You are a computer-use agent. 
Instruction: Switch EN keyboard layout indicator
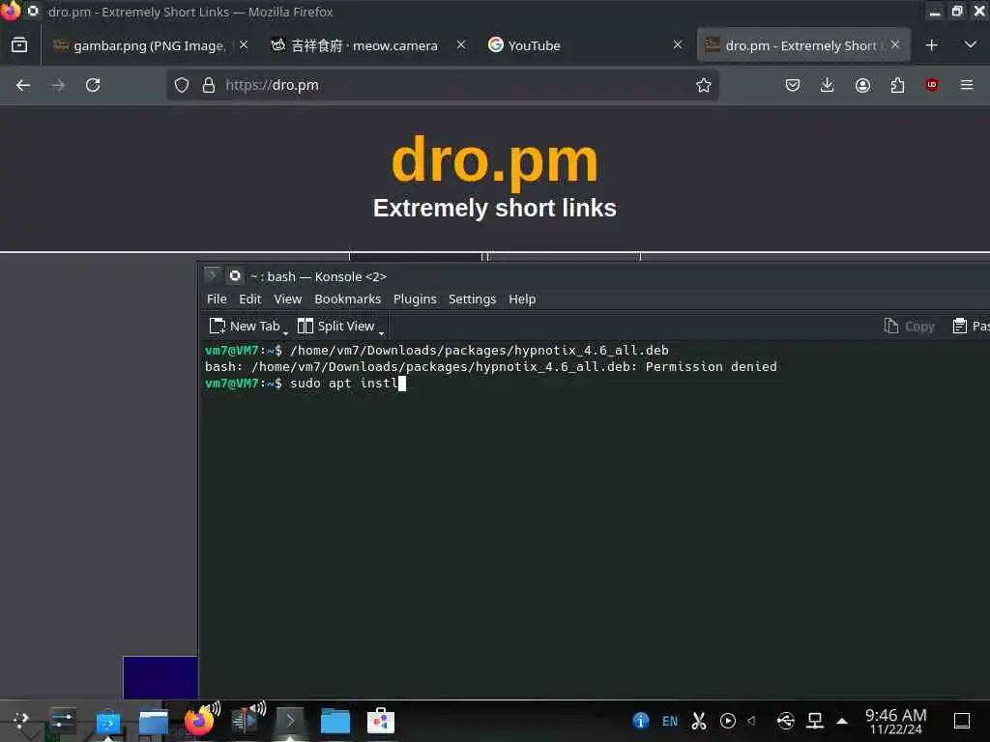[670, 721]
